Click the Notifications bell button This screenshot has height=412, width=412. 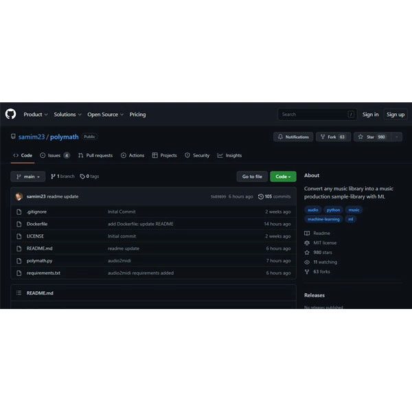click(293, 137)
